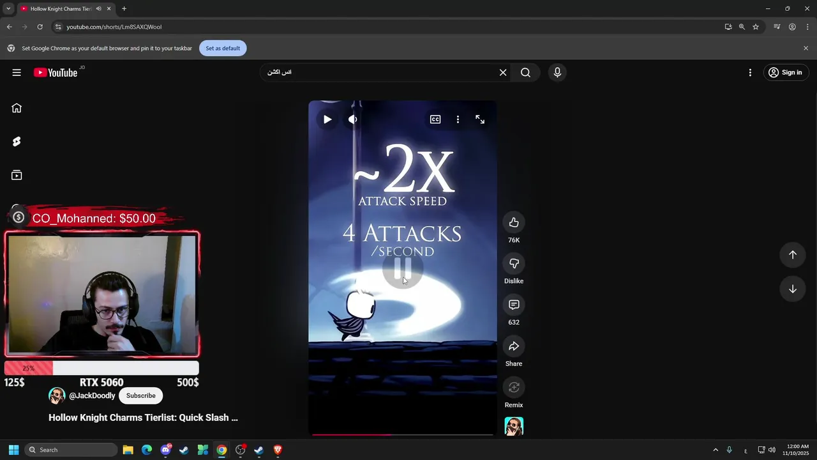Viewport: 817px width, 460px height.
Task: Go to YouTube Home in the sidebar
Action: tap(17, 108)
